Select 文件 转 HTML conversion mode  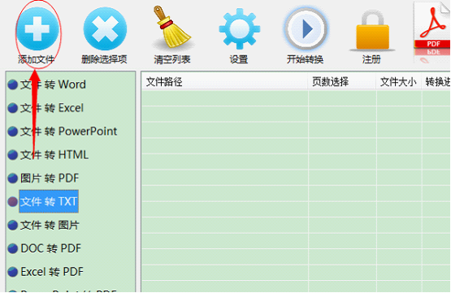pyautogui.click(x=54, y=155)
